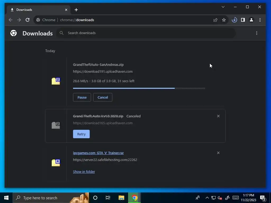Expand hidden system tray icons
This screenshot has height=203, width=271.
point(207,198)
